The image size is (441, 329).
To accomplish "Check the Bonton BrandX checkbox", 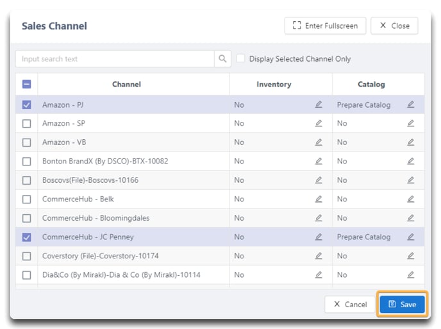I will pos(27,161).
